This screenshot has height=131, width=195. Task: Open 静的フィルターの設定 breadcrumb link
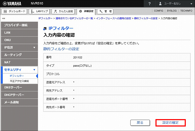pyautogui.click(x=146, y=18)
